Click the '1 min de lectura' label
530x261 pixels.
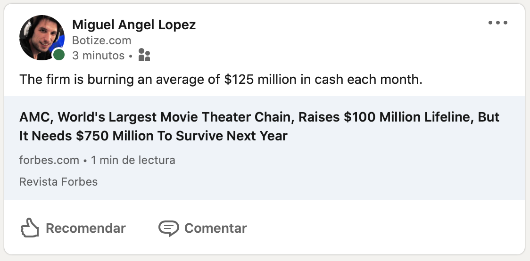[133, 160]
